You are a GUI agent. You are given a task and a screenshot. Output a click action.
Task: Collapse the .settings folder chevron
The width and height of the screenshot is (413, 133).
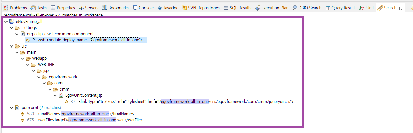coord(12,28)
